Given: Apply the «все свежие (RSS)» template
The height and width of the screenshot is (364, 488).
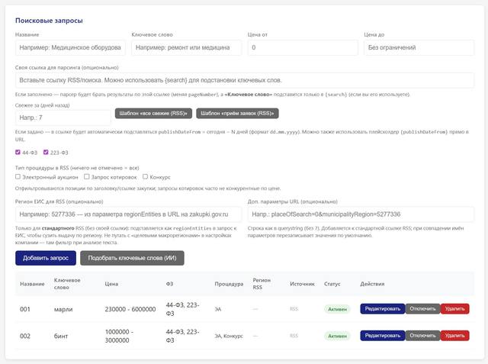Looking at the screenshot, I should [152, 113].
